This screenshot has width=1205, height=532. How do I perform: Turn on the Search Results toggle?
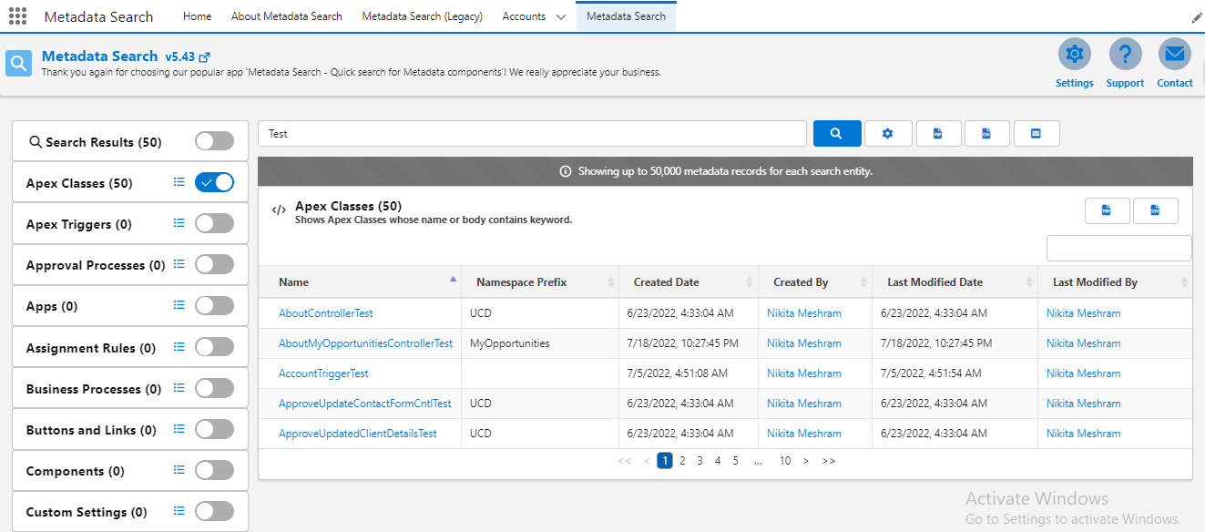click(214, 141)
